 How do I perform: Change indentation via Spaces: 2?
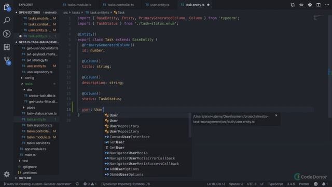tap(236, 184)
